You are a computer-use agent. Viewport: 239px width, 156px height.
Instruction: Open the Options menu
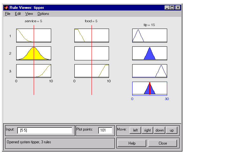pyautogui.click(x=43, y=14)
